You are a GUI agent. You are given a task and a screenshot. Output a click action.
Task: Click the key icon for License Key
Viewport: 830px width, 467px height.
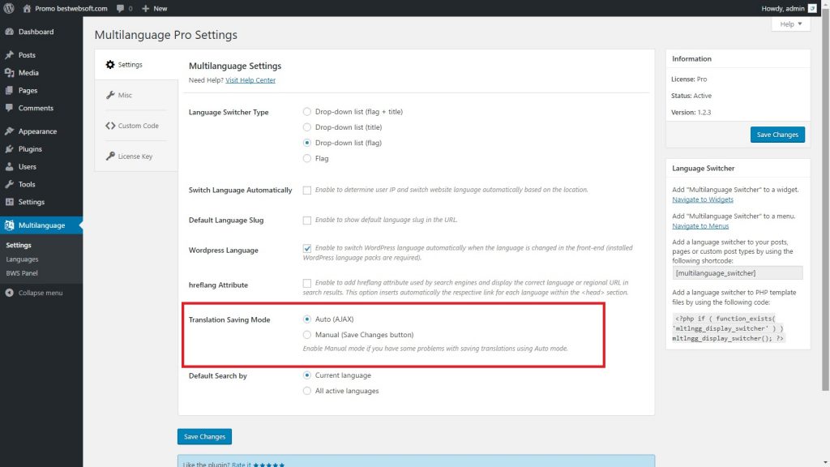(x=110, y=156)
